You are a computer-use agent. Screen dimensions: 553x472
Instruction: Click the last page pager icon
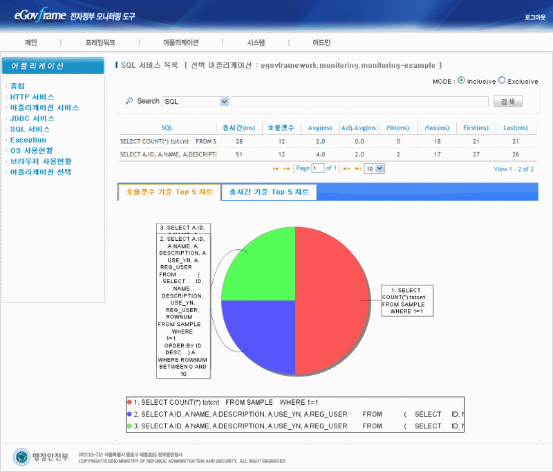point(357,168)
